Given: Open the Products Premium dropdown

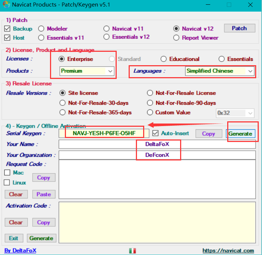Looking at the screenshot, I should 87,71.
